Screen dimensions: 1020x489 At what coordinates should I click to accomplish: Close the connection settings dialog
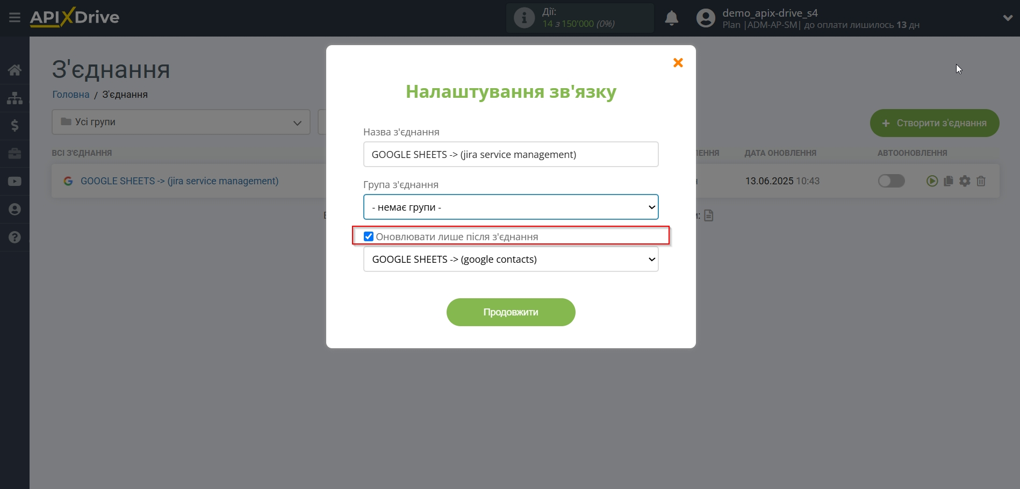[x=678, y=63]
